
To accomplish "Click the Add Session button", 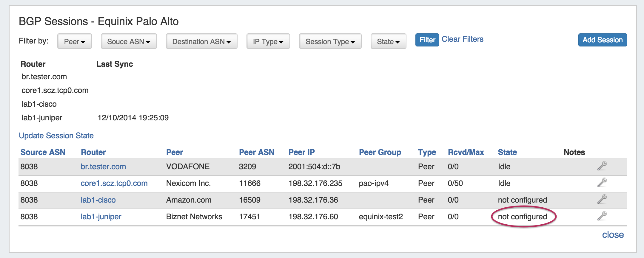I will tap(603, 40).
